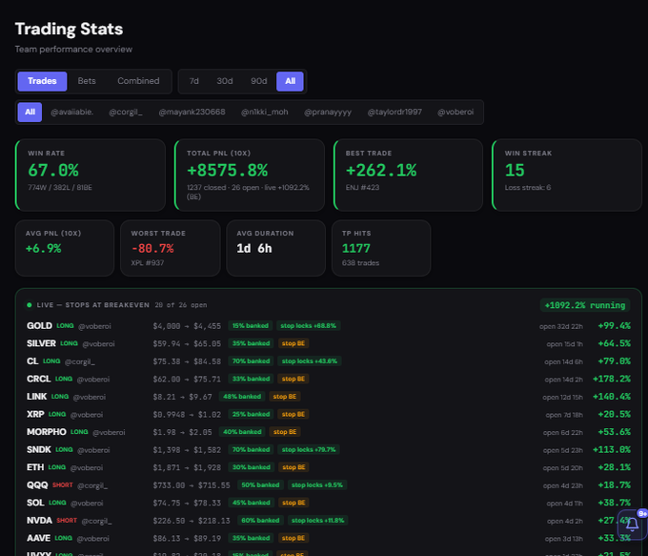Filter by trader @avaliable.
Image resolution: width=648 pixels, height=556 pixels.
click(71, 113)
